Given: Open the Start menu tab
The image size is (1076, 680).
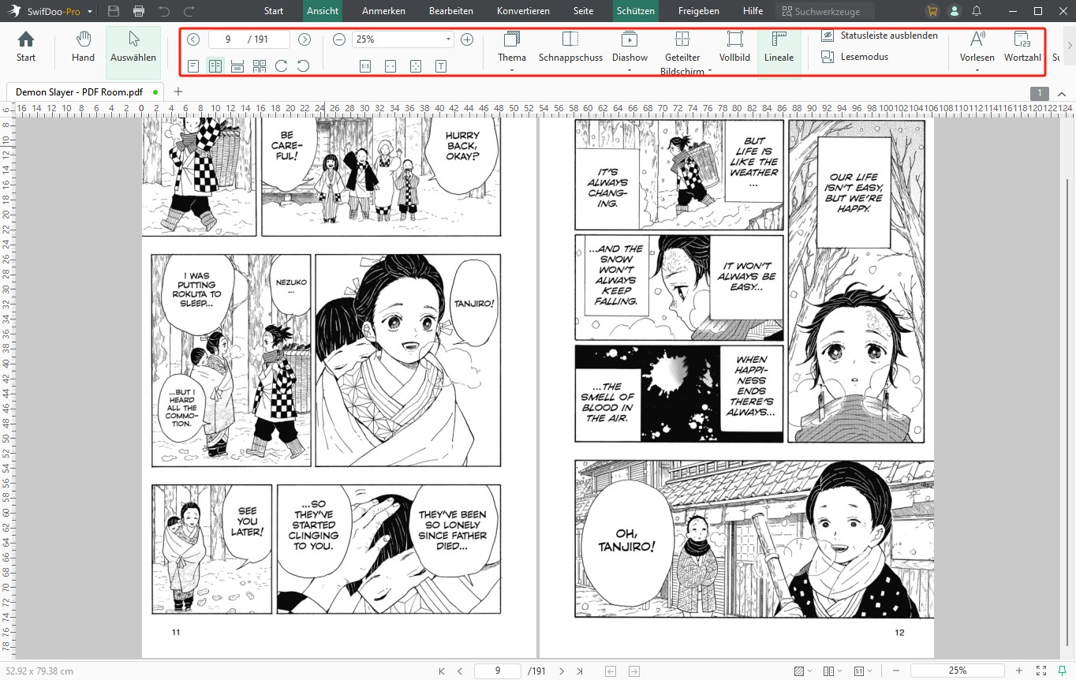Looking at the screenshot, I should 274,11.
